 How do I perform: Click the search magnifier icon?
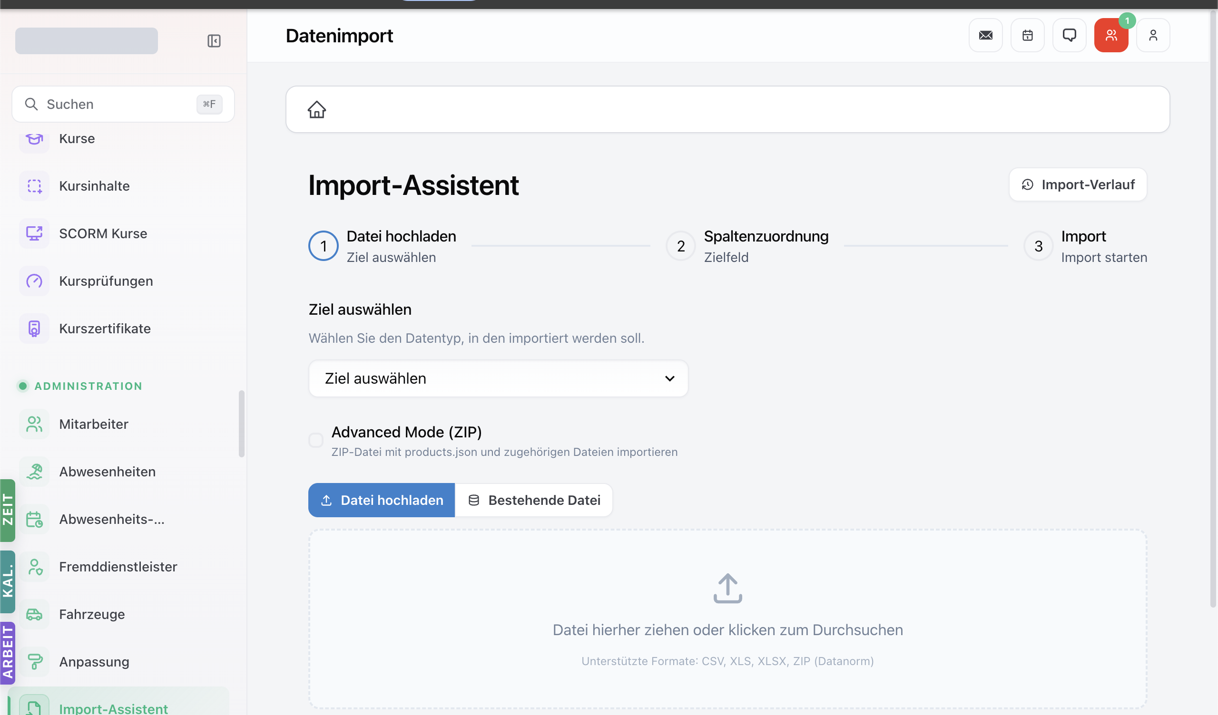coord(31,105)
